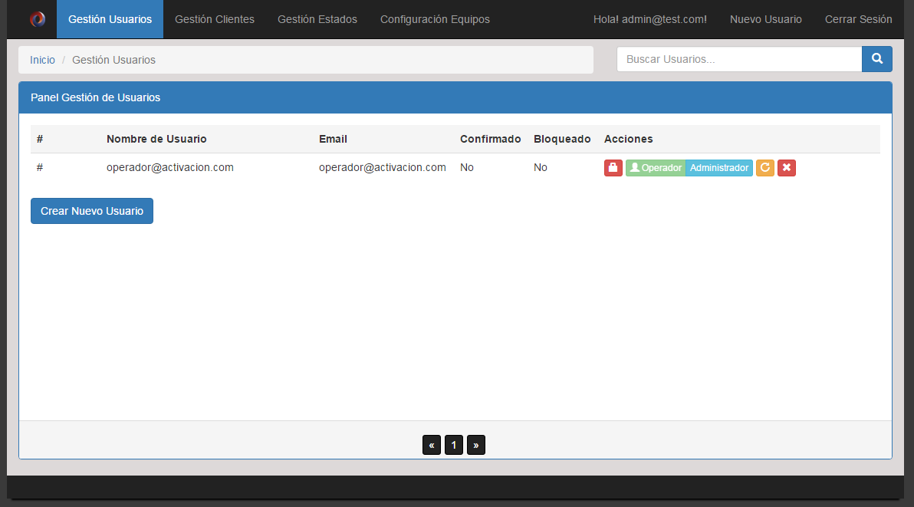Assign Administrador role button
Screen dimensions: 914x507
click(x=719, y=168)
